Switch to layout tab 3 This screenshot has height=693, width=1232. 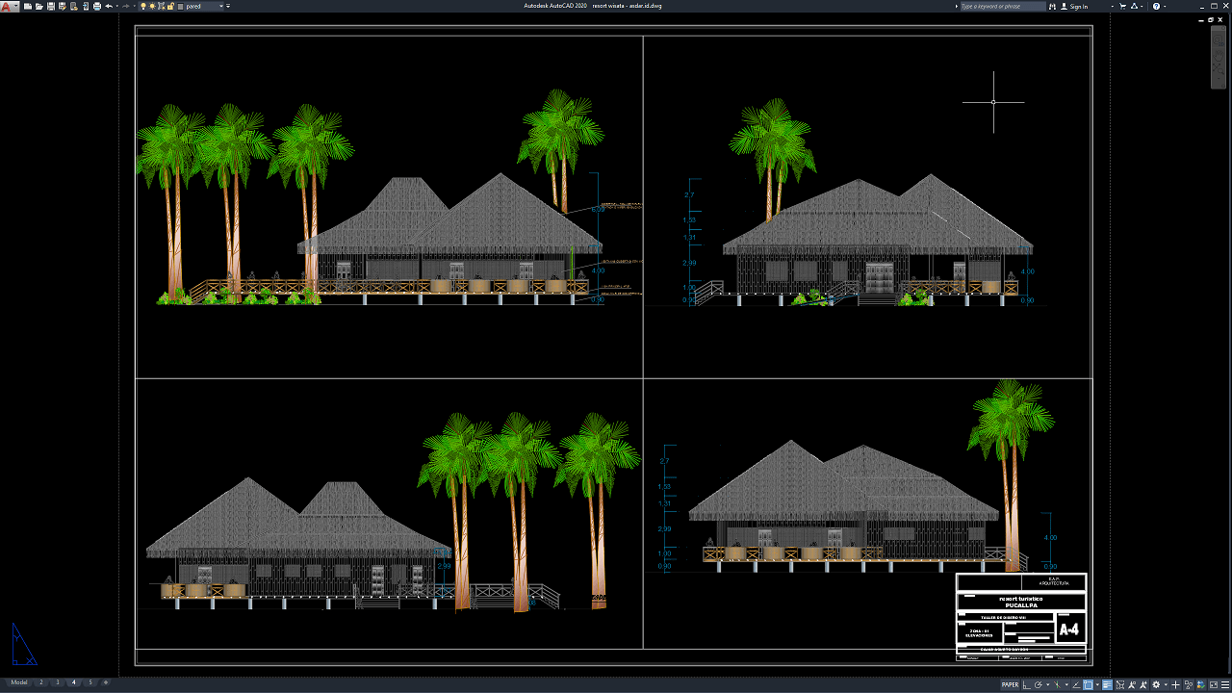[57, 682]
